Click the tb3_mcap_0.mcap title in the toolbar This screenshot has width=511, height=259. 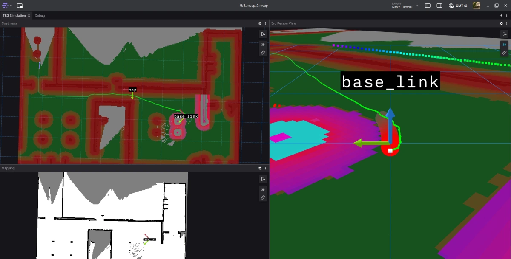[x=254, y=6]
